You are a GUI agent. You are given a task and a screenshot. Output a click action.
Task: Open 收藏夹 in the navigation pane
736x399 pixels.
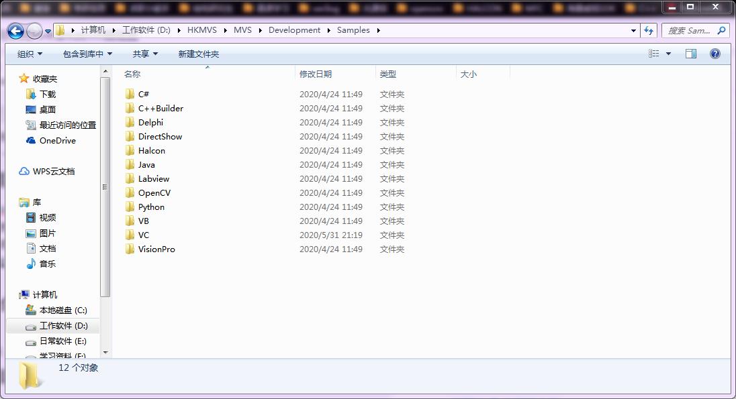tap(38, 78)
